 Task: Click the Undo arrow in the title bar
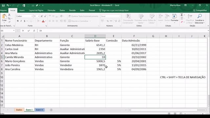coord(8,5)
